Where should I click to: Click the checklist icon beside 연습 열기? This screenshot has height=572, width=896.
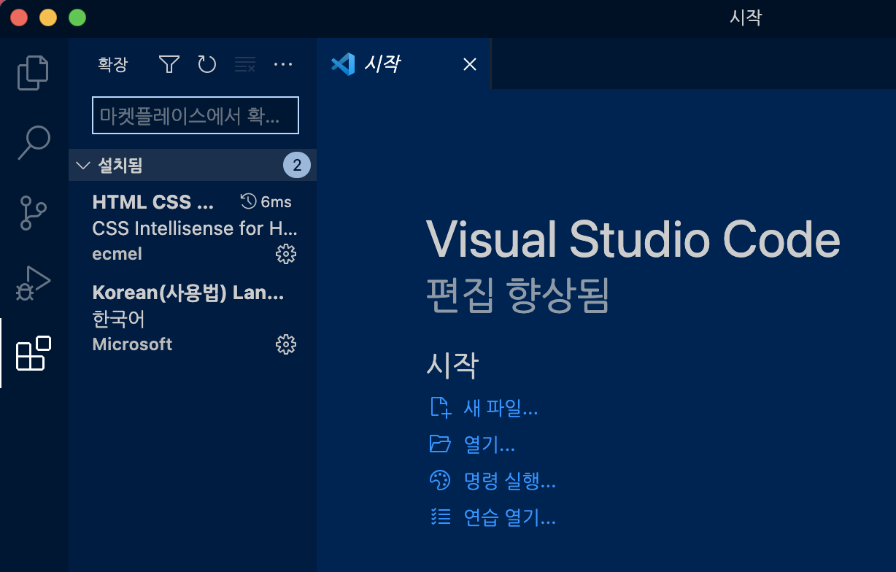[x=441, y=517]
